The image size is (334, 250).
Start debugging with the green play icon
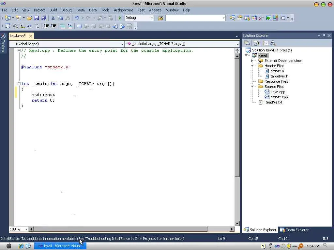(120, 18)
